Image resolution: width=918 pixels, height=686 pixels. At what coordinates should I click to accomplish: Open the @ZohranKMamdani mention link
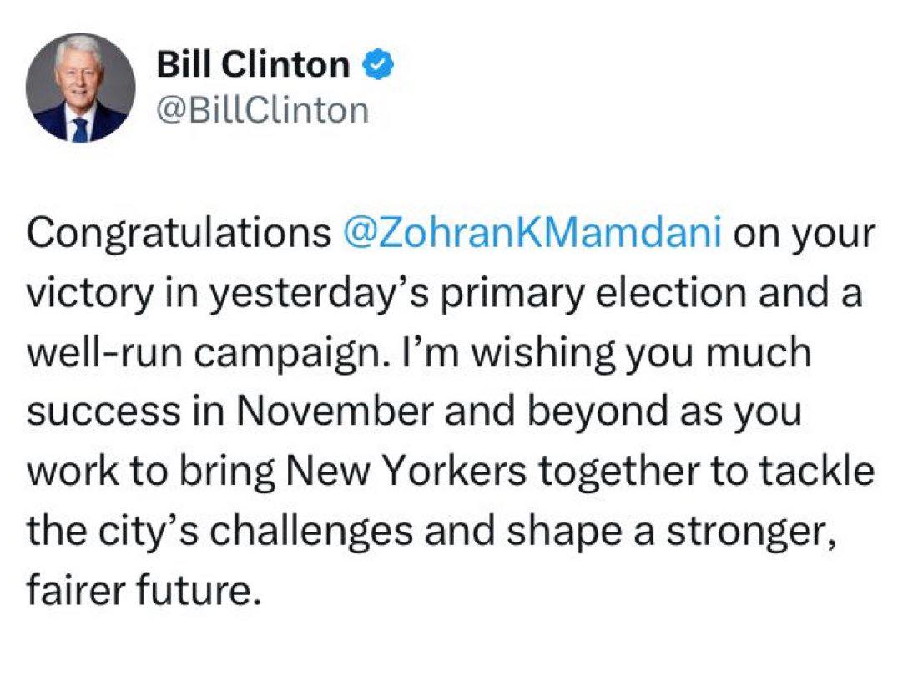[531, 232]
